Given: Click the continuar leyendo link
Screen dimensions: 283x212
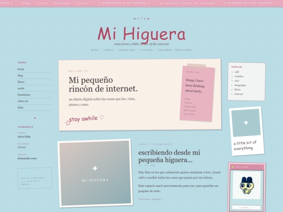Looking at the screenshot, I should point(151,199).
